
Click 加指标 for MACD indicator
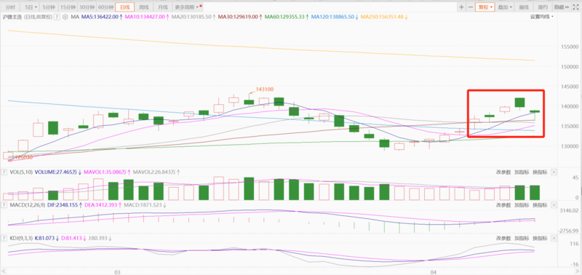[522, 205]
